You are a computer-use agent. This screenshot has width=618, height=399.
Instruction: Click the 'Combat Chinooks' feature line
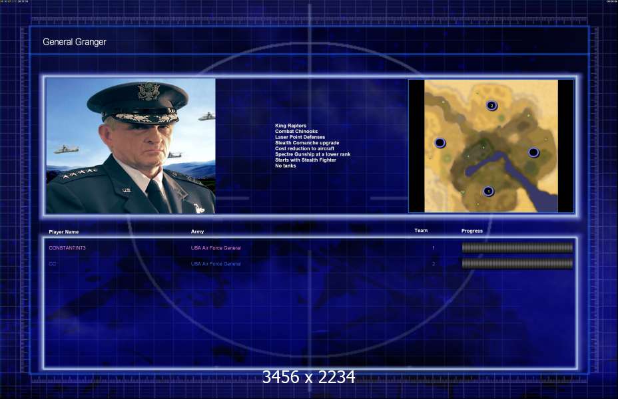tap(296, 132)
